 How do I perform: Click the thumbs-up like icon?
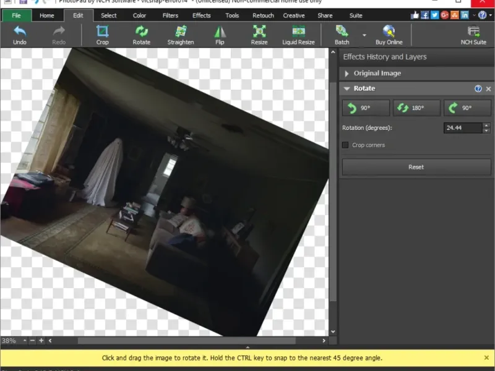pos(415,15)
